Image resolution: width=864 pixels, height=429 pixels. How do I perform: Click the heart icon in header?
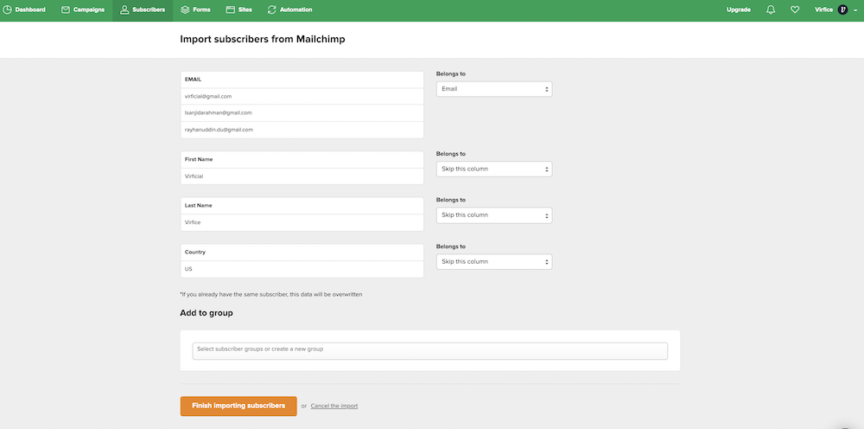coord(795,10)
